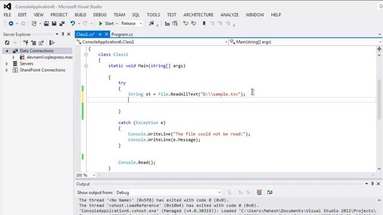The image size is (383, 215).
Task: Undo the last edit
Action: click(72, 23)
